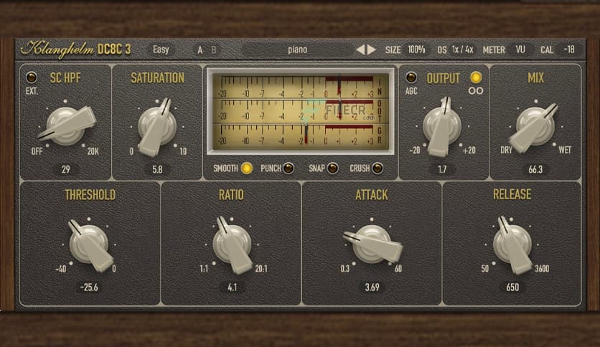Click the ratio value 4.1
This screenshot has width=600, height=347.
233,287
